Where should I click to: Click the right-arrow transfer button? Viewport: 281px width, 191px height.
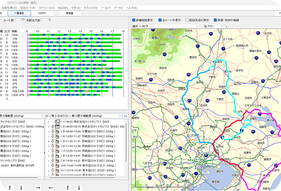click(38, 188)
